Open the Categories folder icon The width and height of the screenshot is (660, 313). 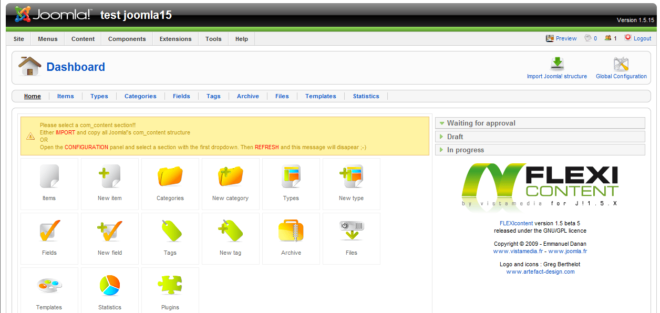pyautogui.click(x=170, y=176)
